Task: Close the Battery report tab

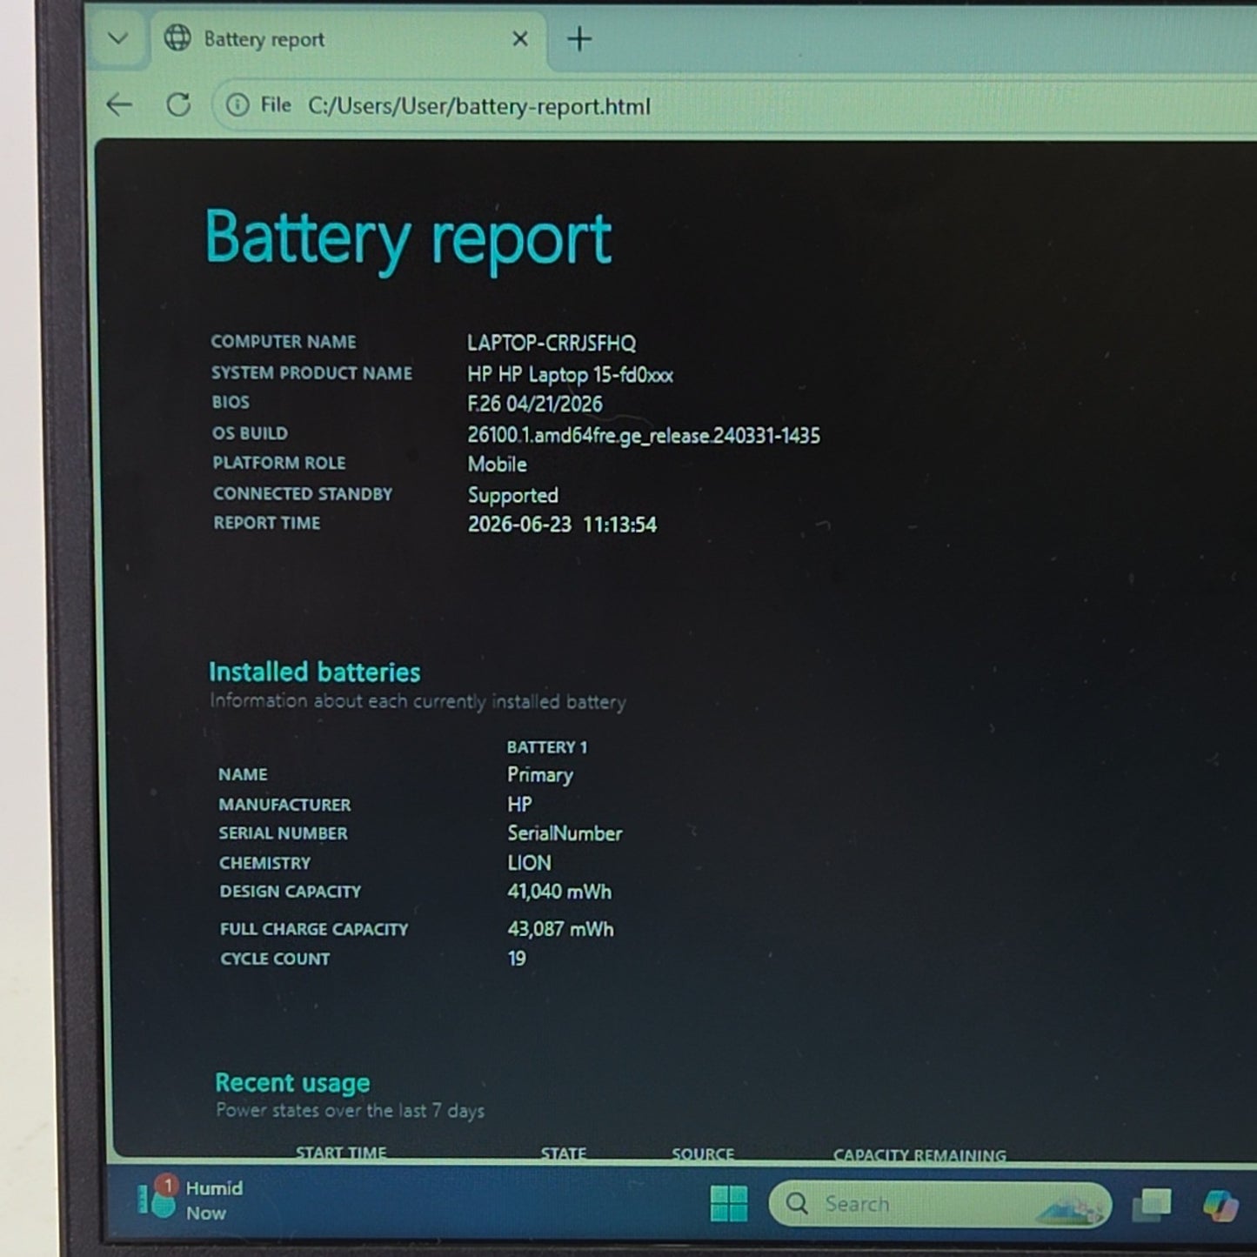Action: point(520,39)
